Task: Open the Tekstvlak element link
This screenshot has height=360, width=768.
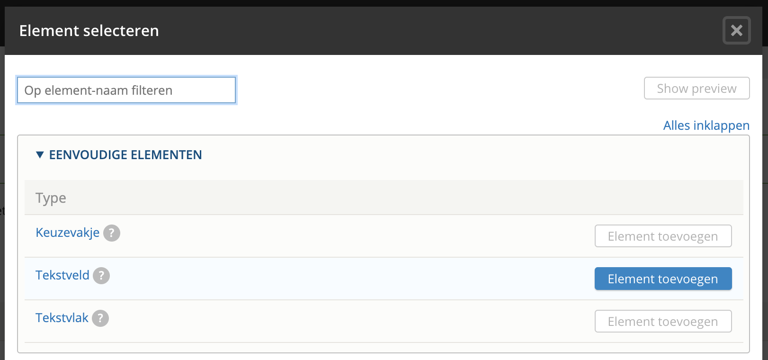Action: [62, 318]
